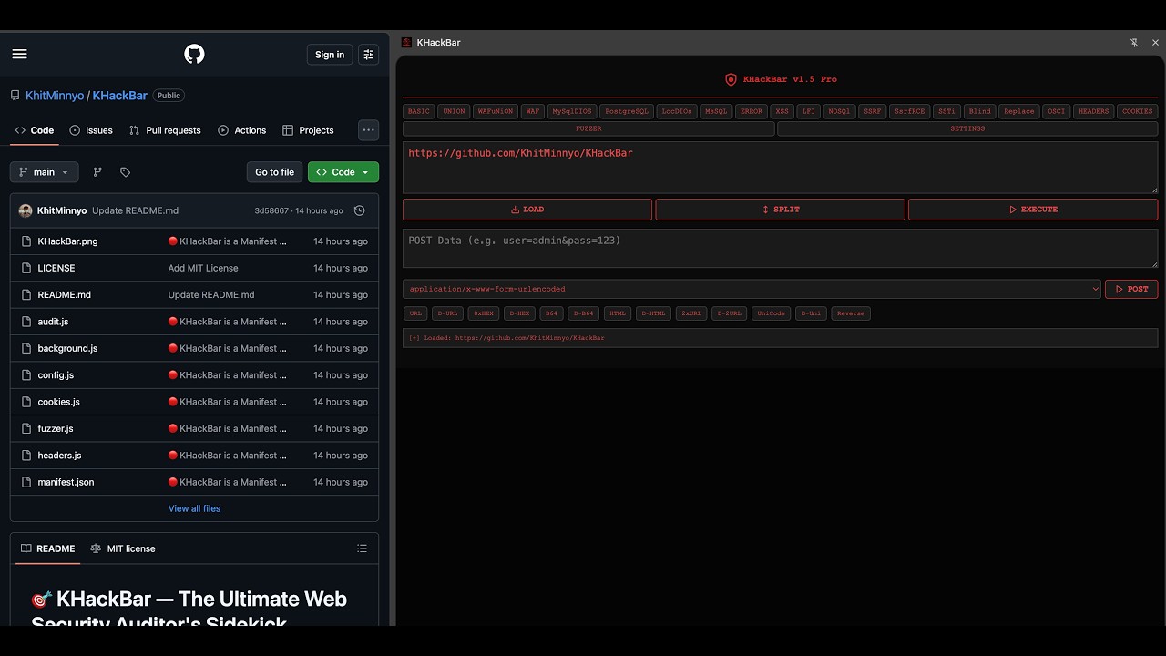Open the PostgreSQL payload menu

point(627,111)
